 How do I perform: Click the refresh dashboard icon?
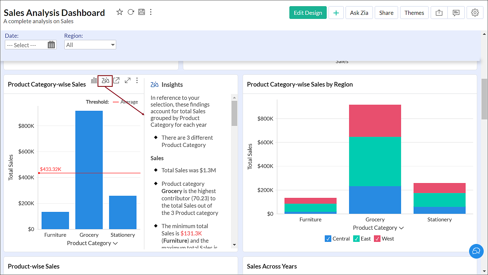(131, 12)
